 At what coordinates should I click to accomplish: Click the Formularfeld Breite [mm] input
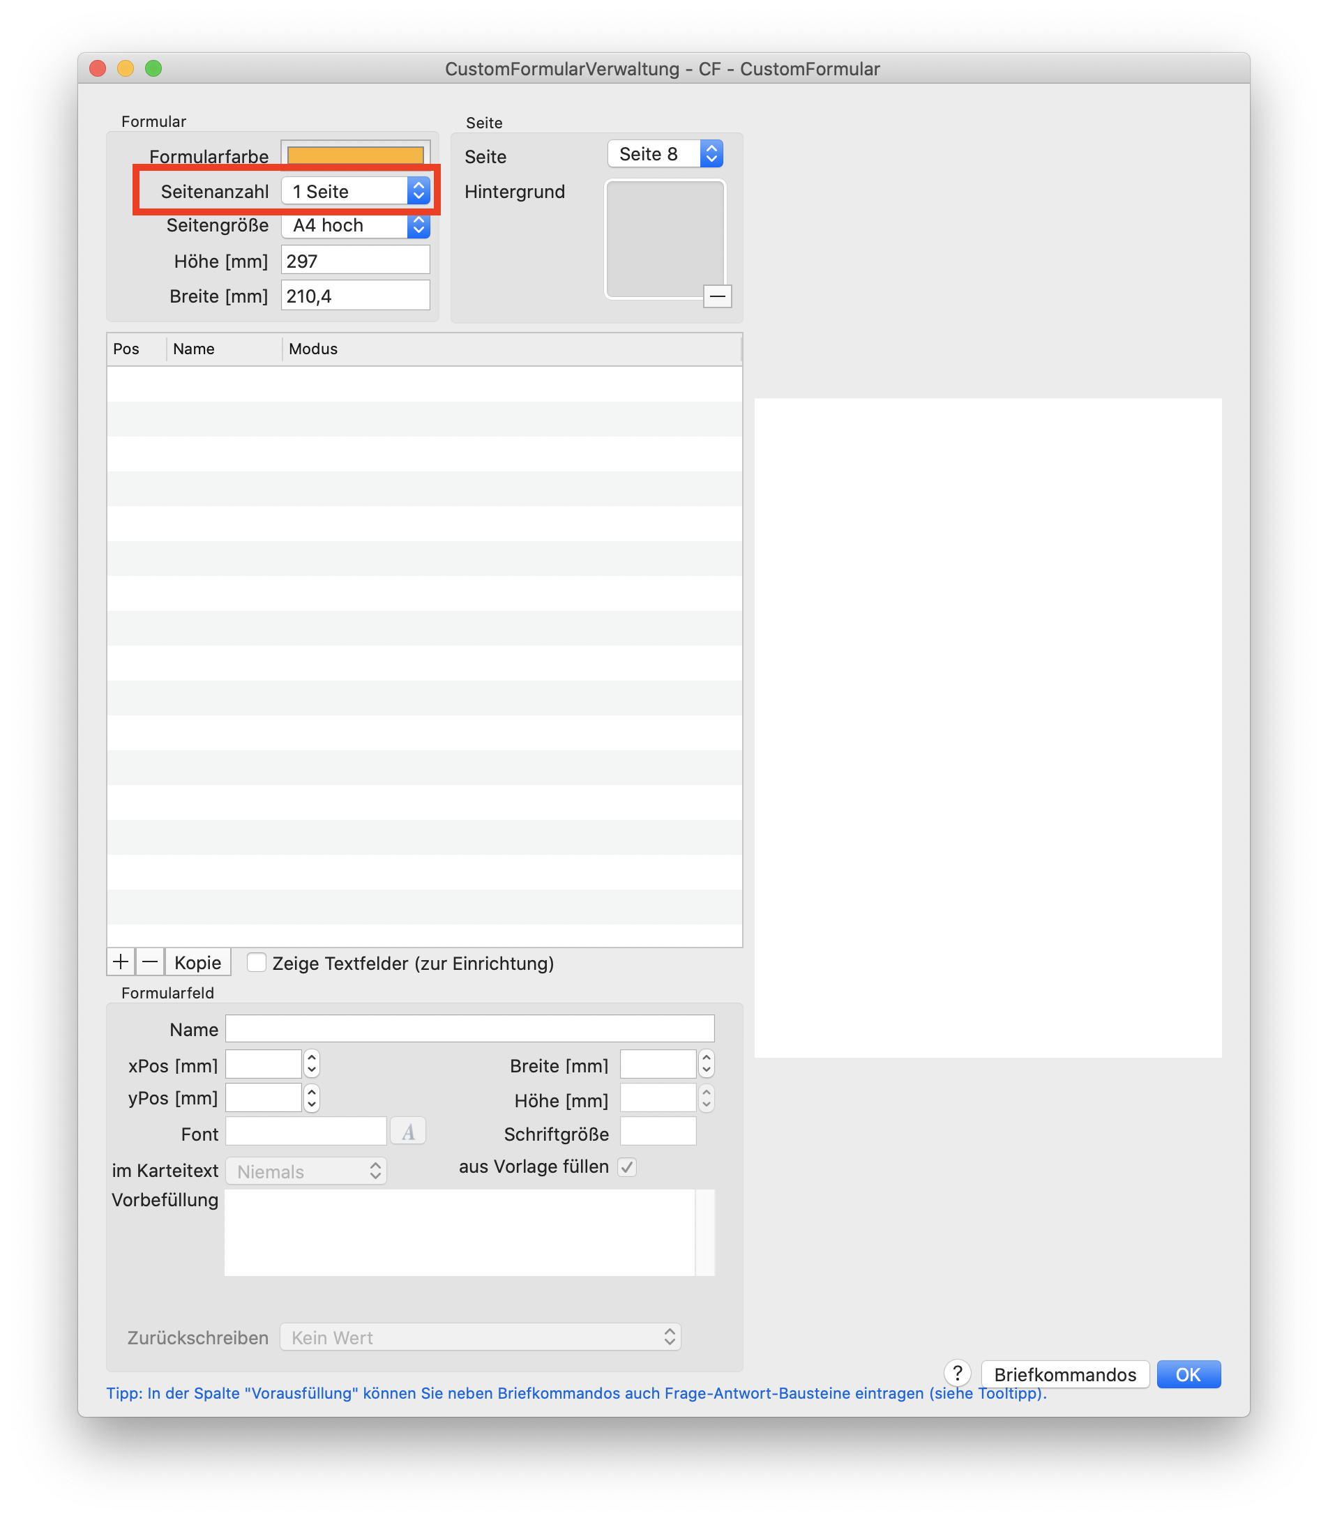[658, 1064]
